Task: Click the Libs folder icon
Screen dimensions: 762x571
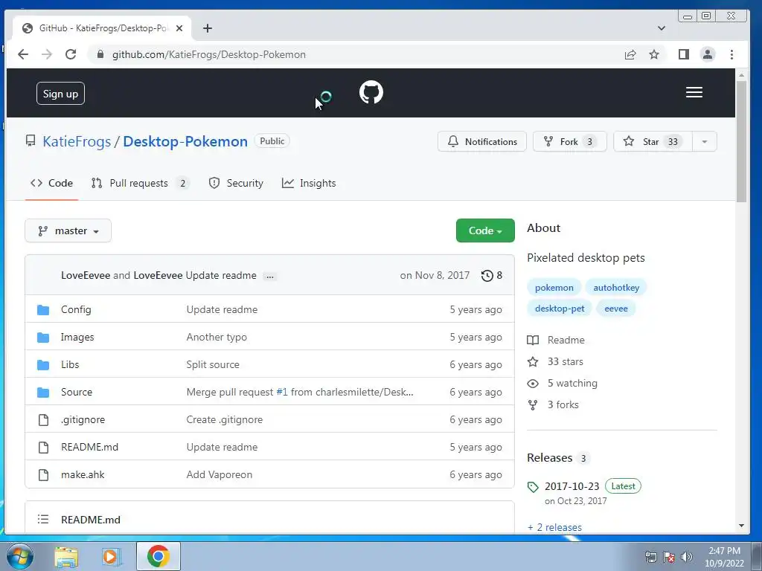Action: [43, 364]
